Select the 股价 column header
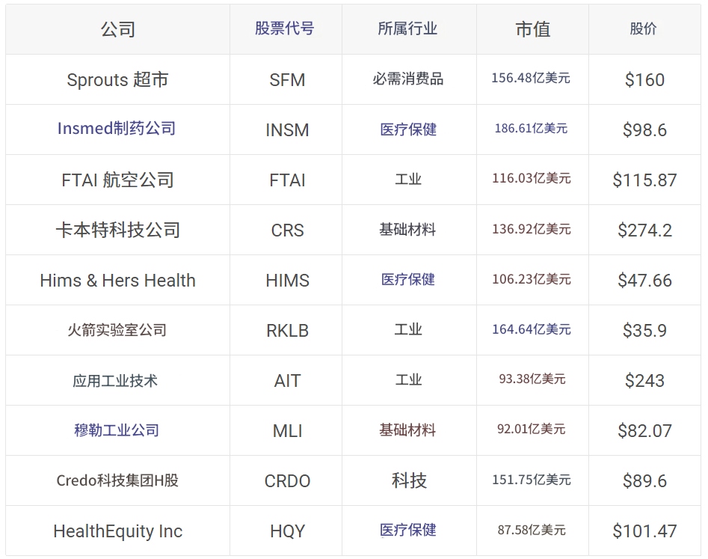Screen dimensions: 708x559 tap(644, 29)
